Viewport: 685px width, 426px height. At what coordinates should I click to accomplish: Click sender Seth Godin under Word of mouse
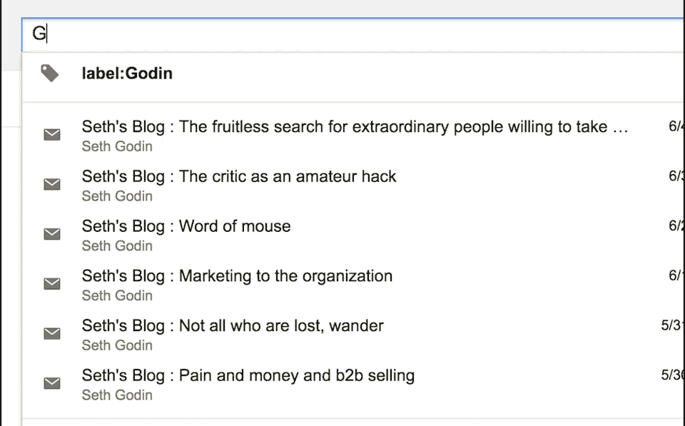point(117,245)
